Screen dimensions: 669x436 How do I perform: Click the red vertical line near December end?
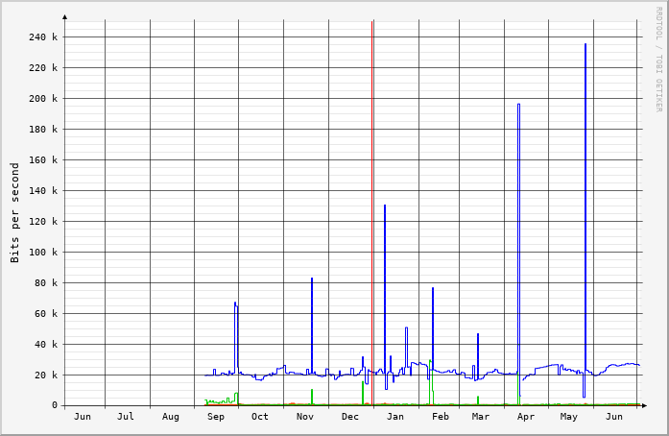[371, 213]
